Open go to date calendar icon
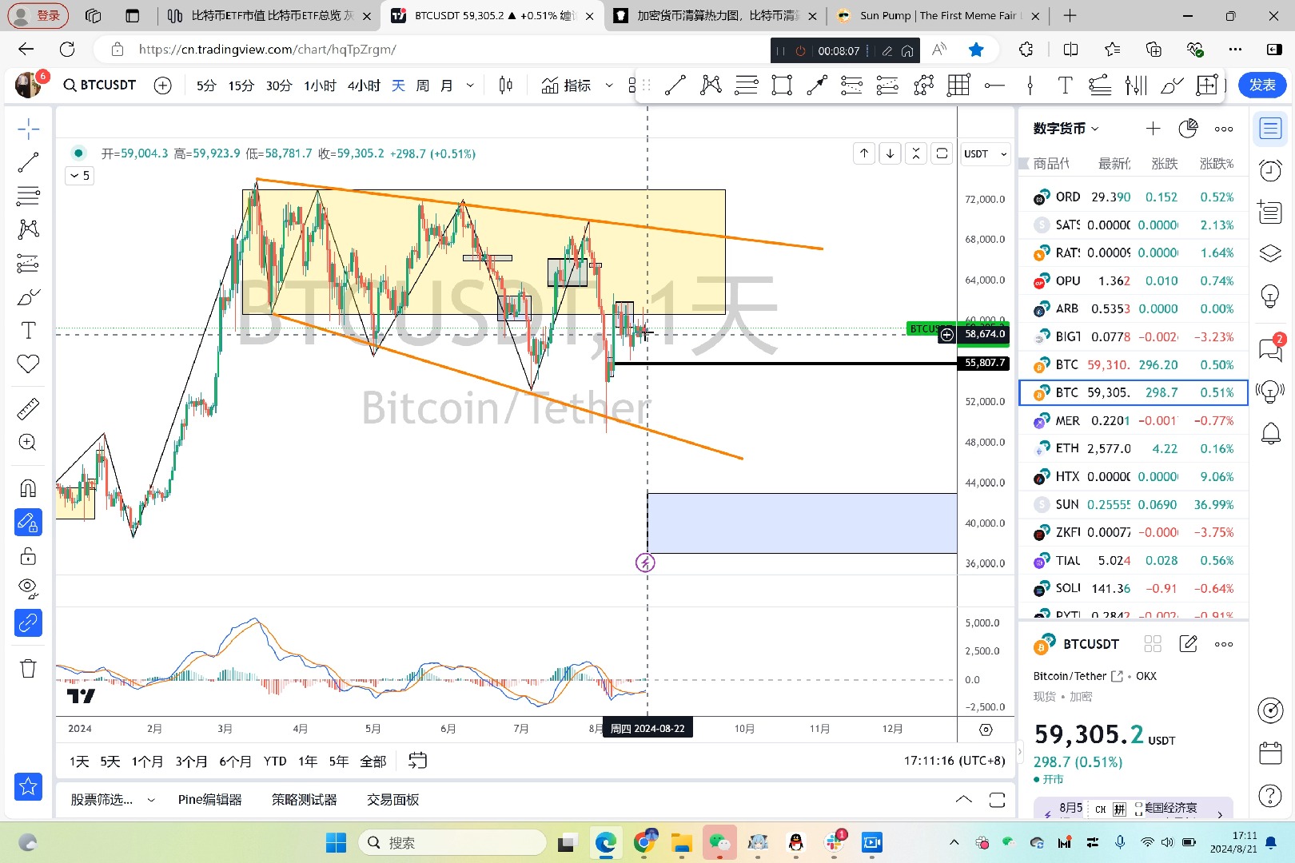 pyautogui.click(x=417, y=761)
